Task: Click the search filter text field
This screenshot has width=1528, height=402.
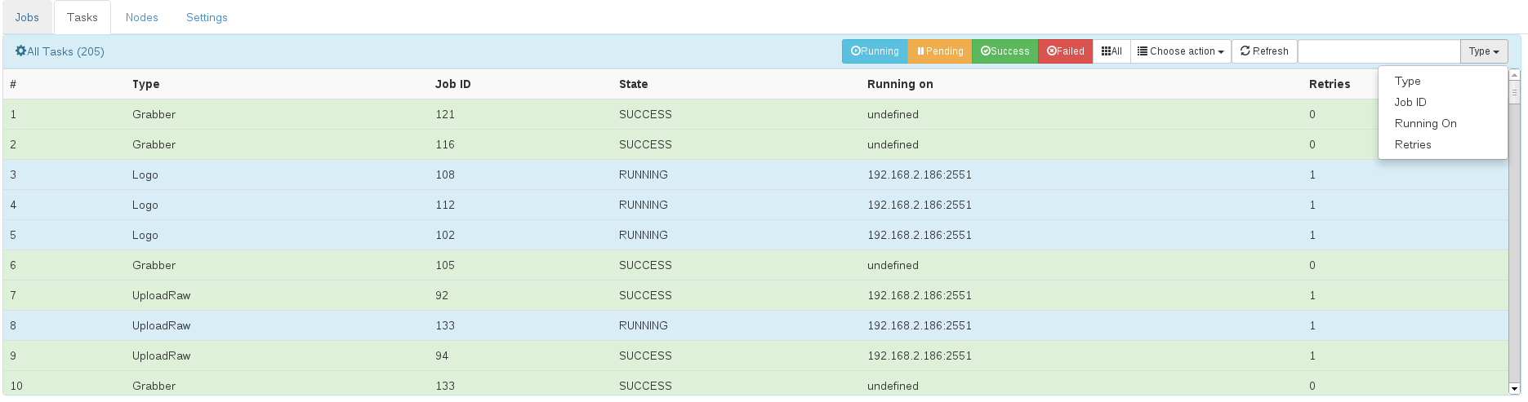Action: click(1379, 51)
